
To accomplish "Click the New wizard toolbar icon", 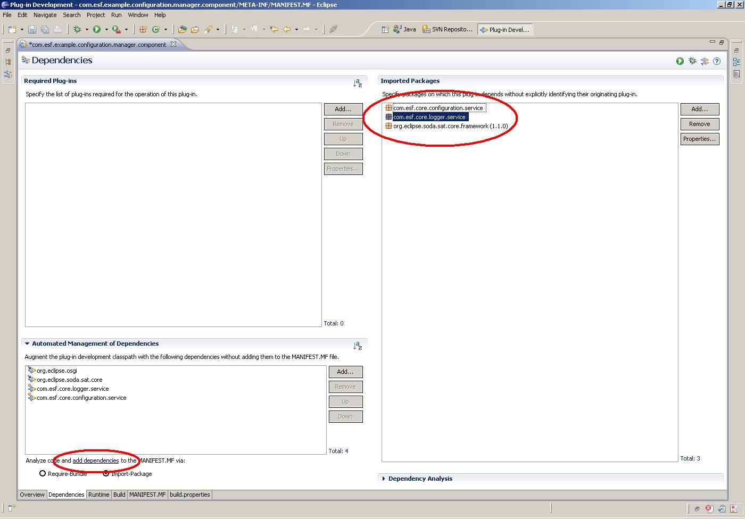I will click(x=12, y=29).
